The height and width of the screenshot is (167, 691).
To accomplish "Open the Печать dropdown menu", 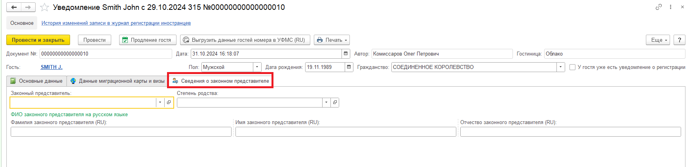I will tap(332, 40).
